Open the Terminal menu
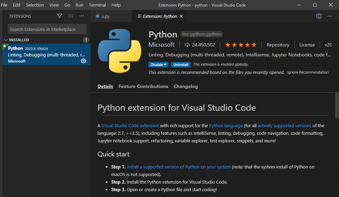 (x=97, y=5)
